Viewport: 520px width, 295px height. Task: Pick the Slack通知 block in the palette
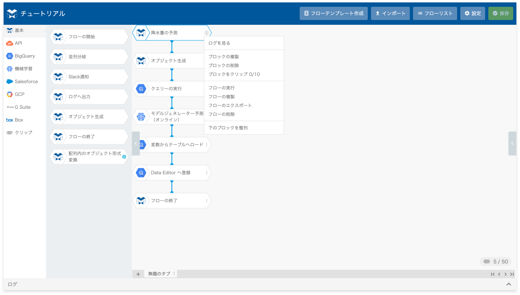(x=89, y=77)
